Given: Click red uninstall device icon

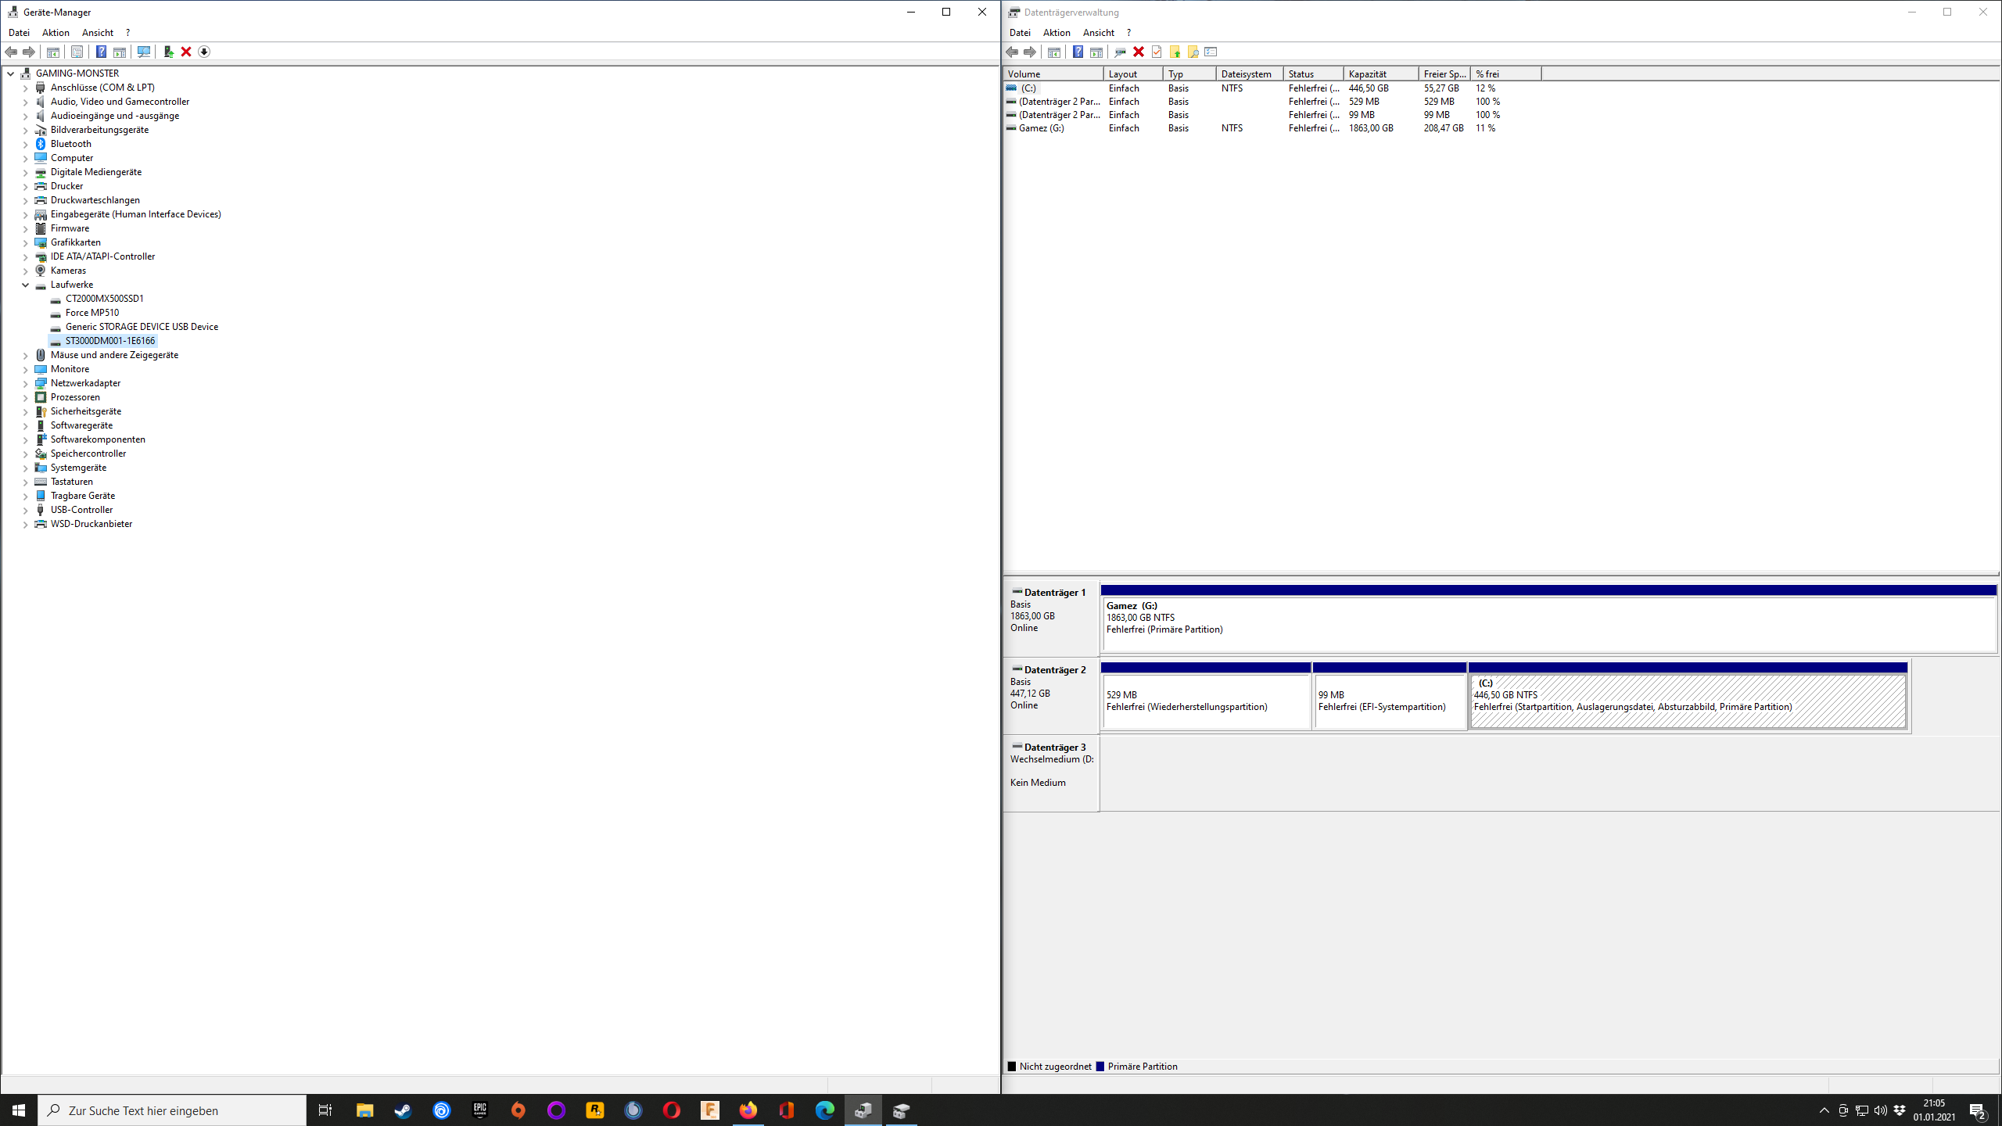Looking at the screenshot, I should click(x=186, y=52).
